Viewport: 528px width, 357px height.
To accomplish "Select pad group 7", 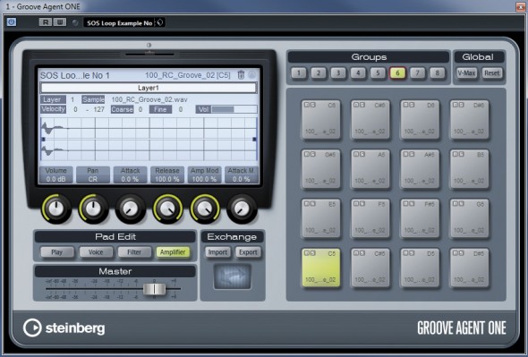I will 418,72.
